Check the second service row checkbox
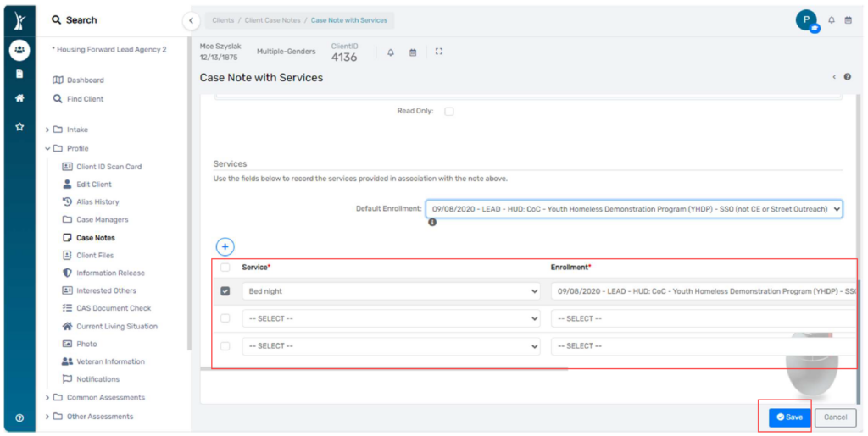The height and width of the screenshot is (436, 868). click(x=225, y=318)
